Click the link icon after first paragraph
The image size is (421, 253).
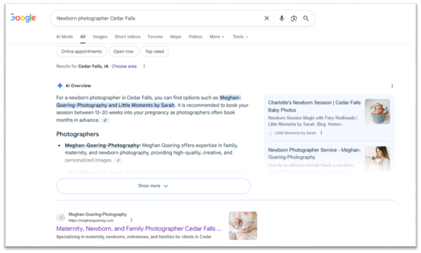tap(106, 120)
